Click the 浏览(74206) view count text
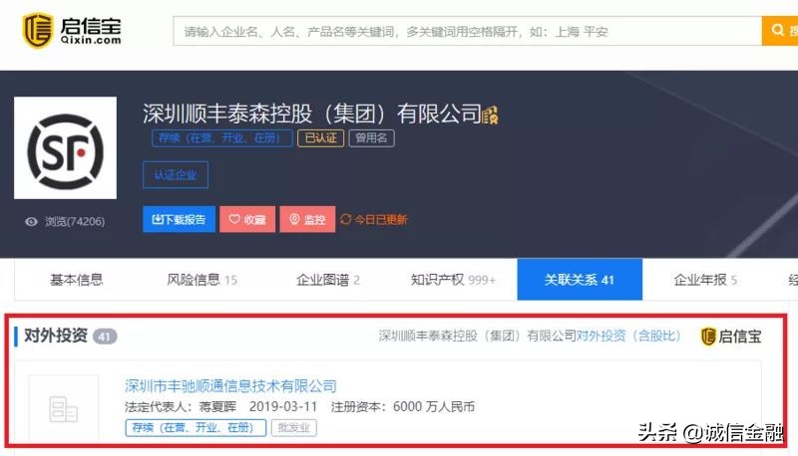The image size is (798, 456). coord(75,222)
